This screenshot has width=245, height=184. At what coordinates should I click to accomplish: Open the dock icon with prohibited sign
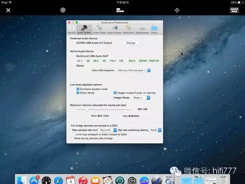click(x=107, y=180)
